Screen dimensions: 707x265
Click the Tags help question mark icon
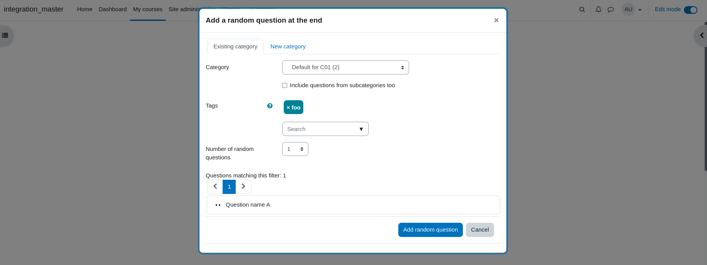[270, 106]
